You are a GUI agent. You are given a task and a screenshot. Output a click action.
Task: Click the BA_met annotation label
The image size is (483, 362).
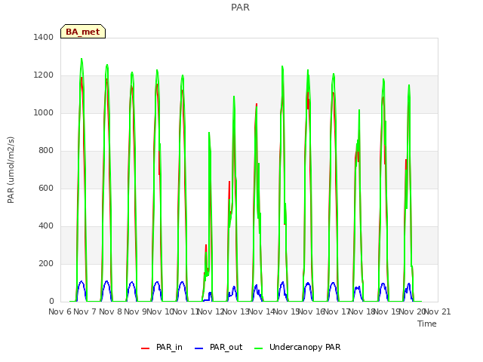(x=83, y=32)
